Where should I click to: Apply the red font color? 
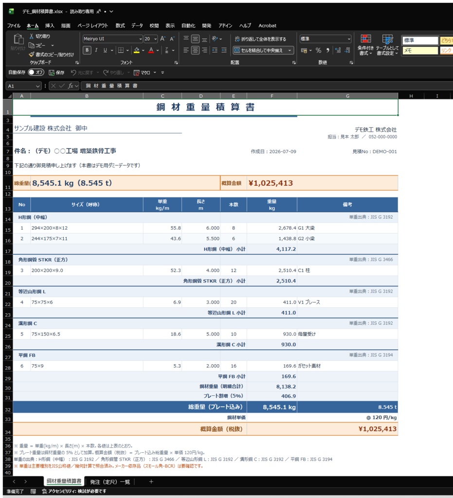tap(151, 50)
